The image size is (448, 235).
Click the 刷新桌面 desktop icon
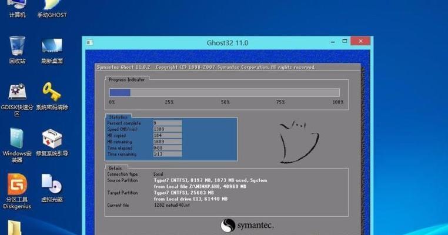(x=52, y=51)
